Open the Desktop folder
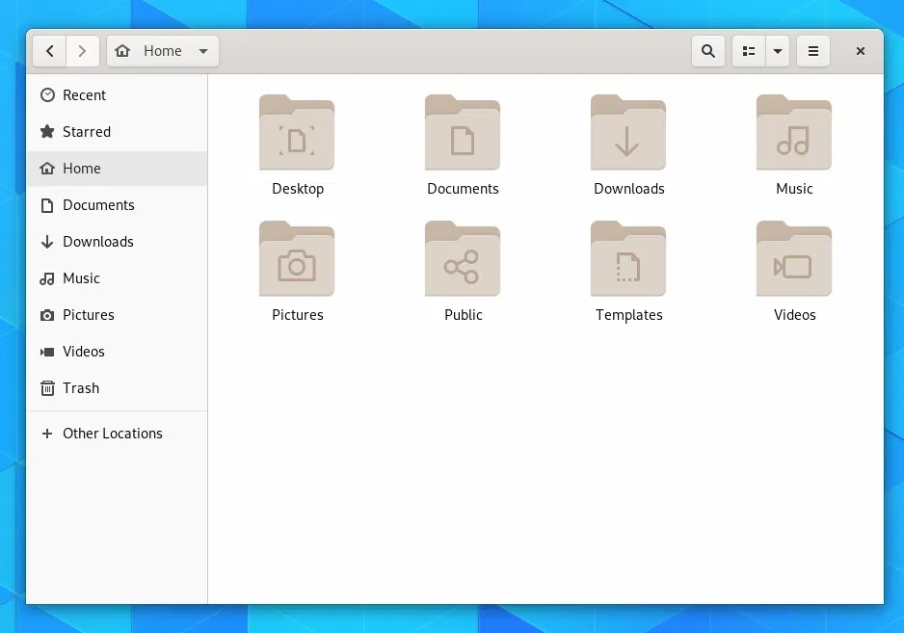This screenshot has width=904, height=633. (x=297, y=133)
